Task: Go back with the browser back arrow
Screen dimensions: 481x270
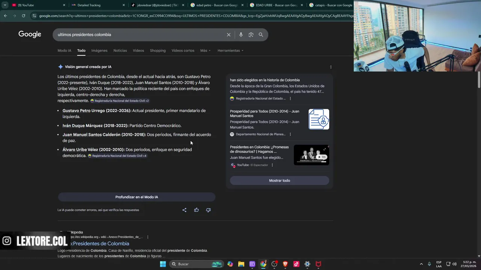Action: [5, 16]
